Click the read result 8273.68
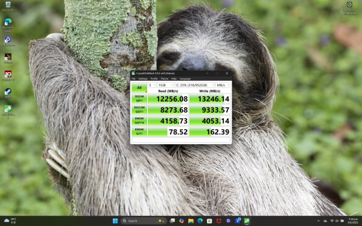 click(168, 110)
